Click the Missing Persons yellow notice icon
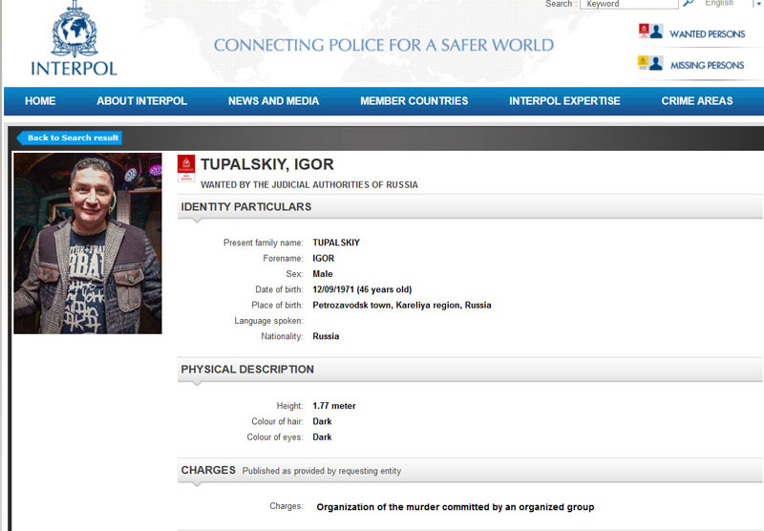The image size is (764, 531). tap(650, 63)
